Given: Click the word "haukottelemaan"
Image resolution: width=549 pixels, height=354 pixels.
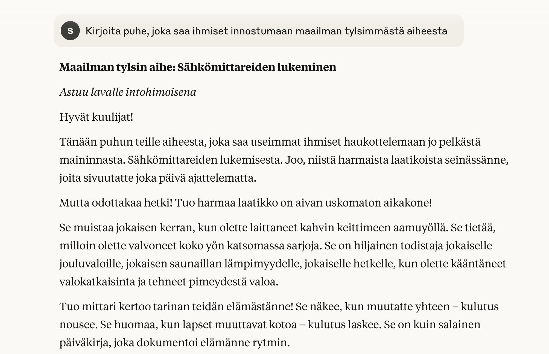Looking at the screenshot, I should click(x=385, y=142).
